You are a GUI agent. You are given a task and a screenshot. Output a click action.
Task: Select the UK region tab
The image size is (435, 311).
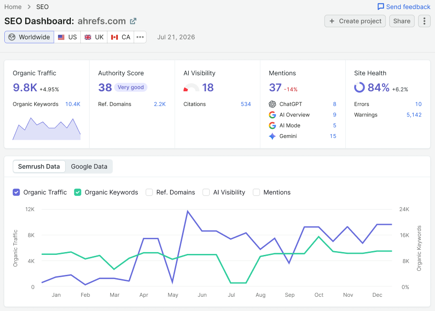coord(94,37)
